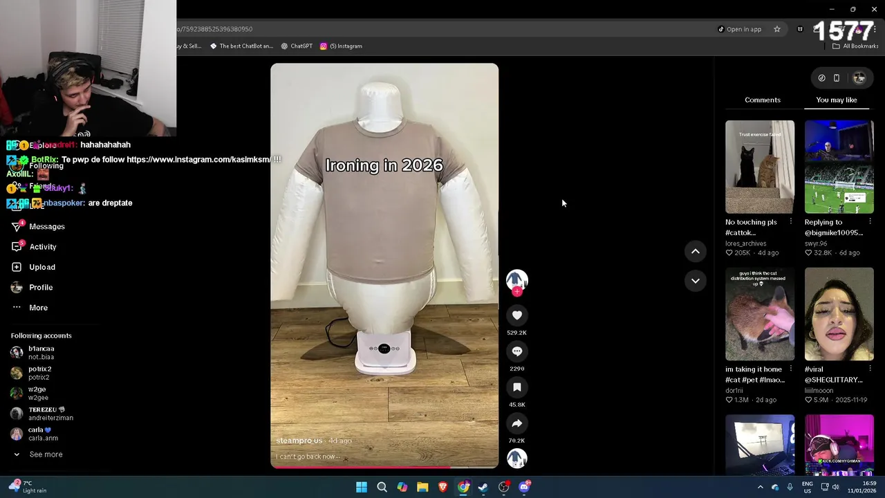The width and height of the screenshot is (885, 498).
Task: Open Windows taskbar search
Action: (382, 488)
